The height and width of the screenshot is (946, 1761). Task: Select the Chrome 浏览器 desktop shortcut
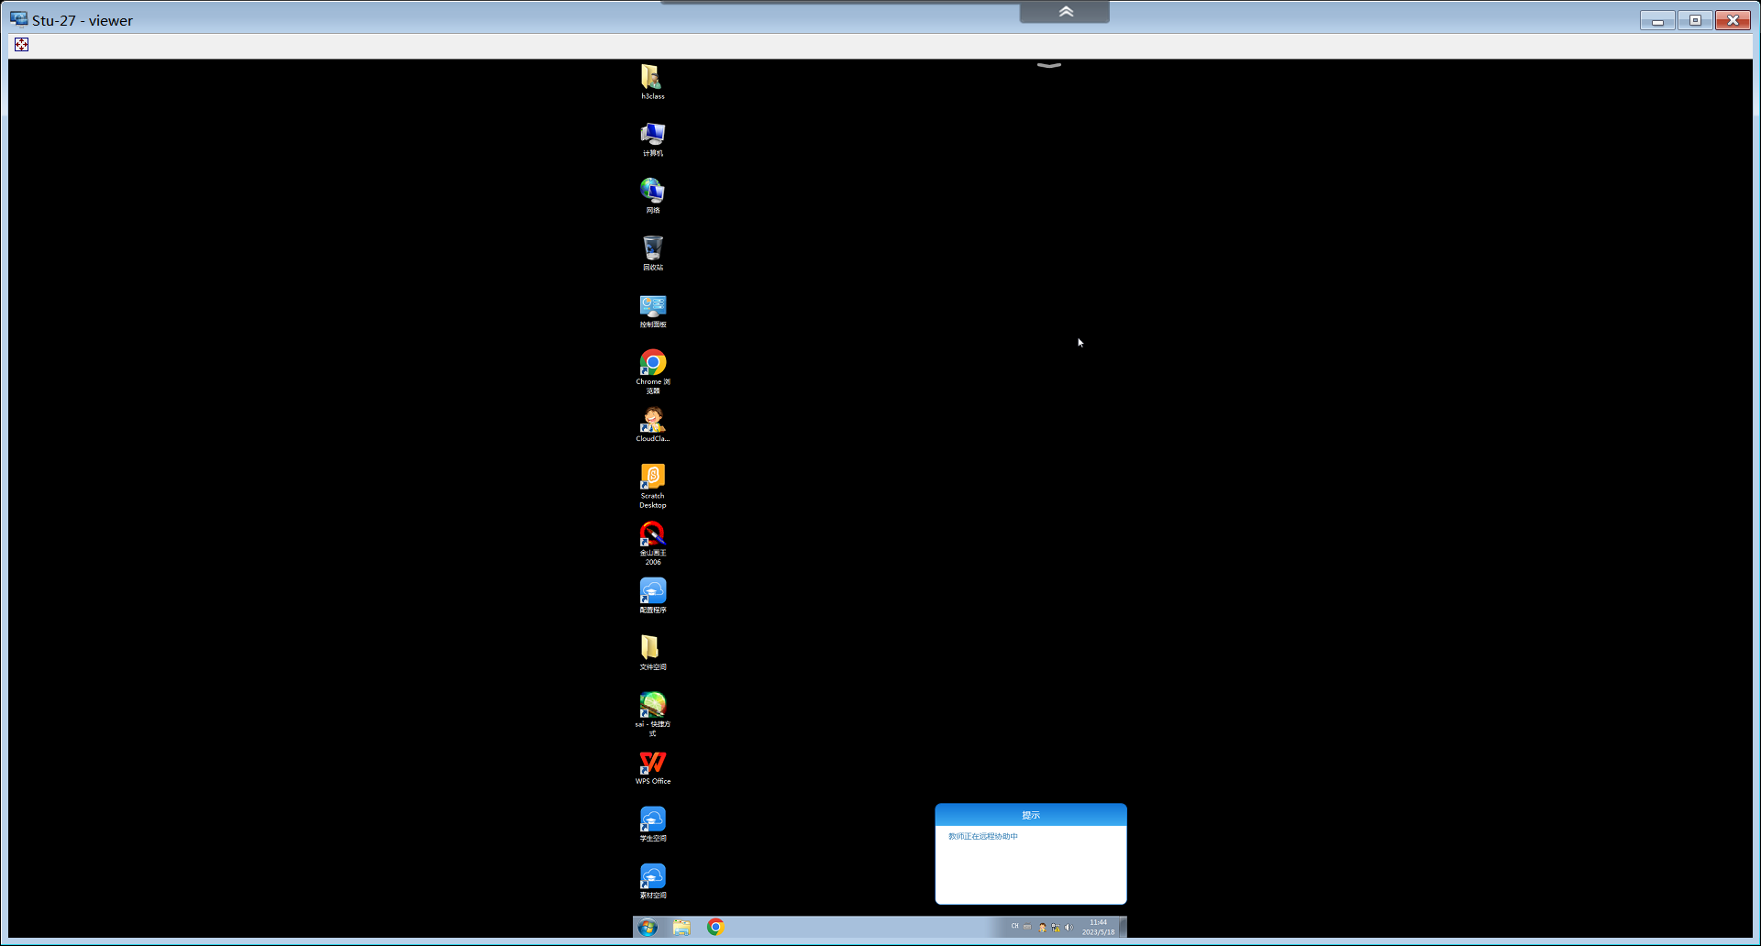pyautogui.click(x=652, y=371)
